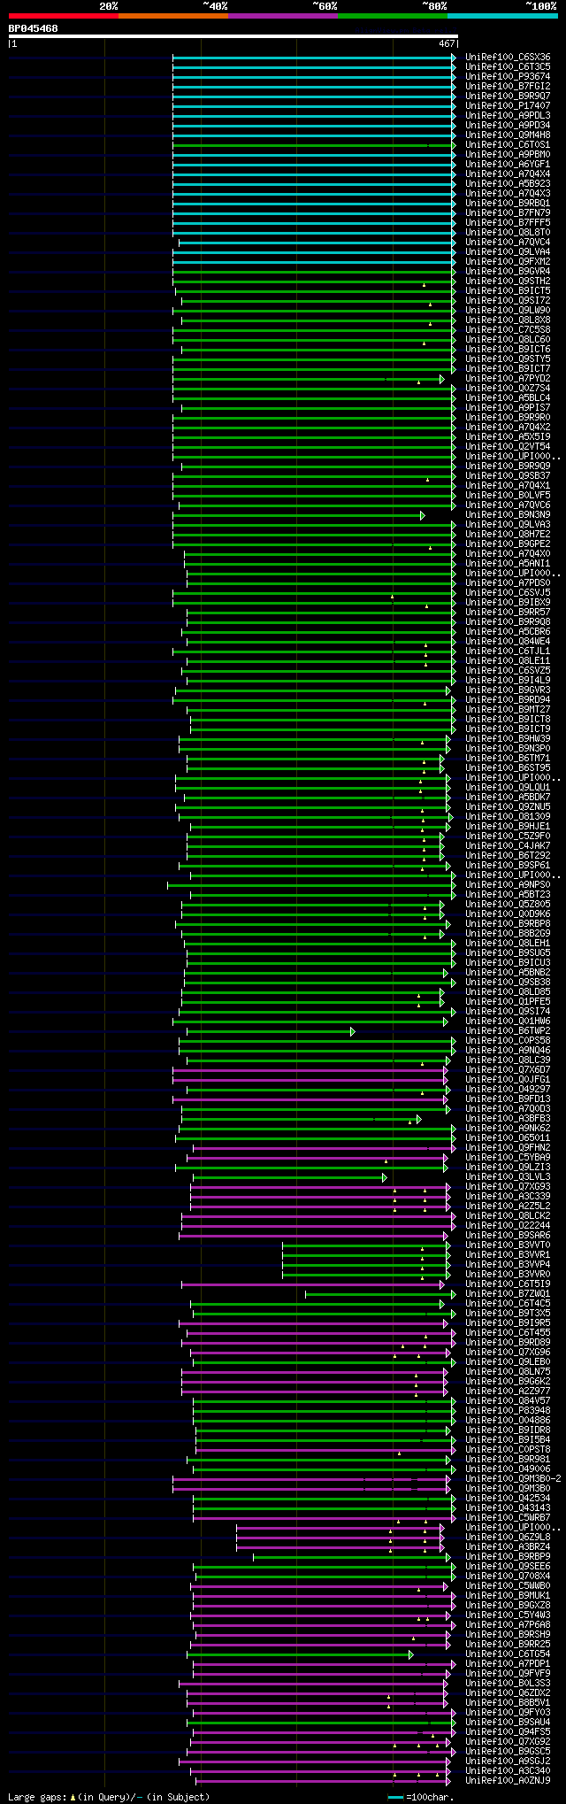This screenshot has height=1804, width=566.
Task: Open hit UniRef100_P17407
Action: [x=508, y=105]
